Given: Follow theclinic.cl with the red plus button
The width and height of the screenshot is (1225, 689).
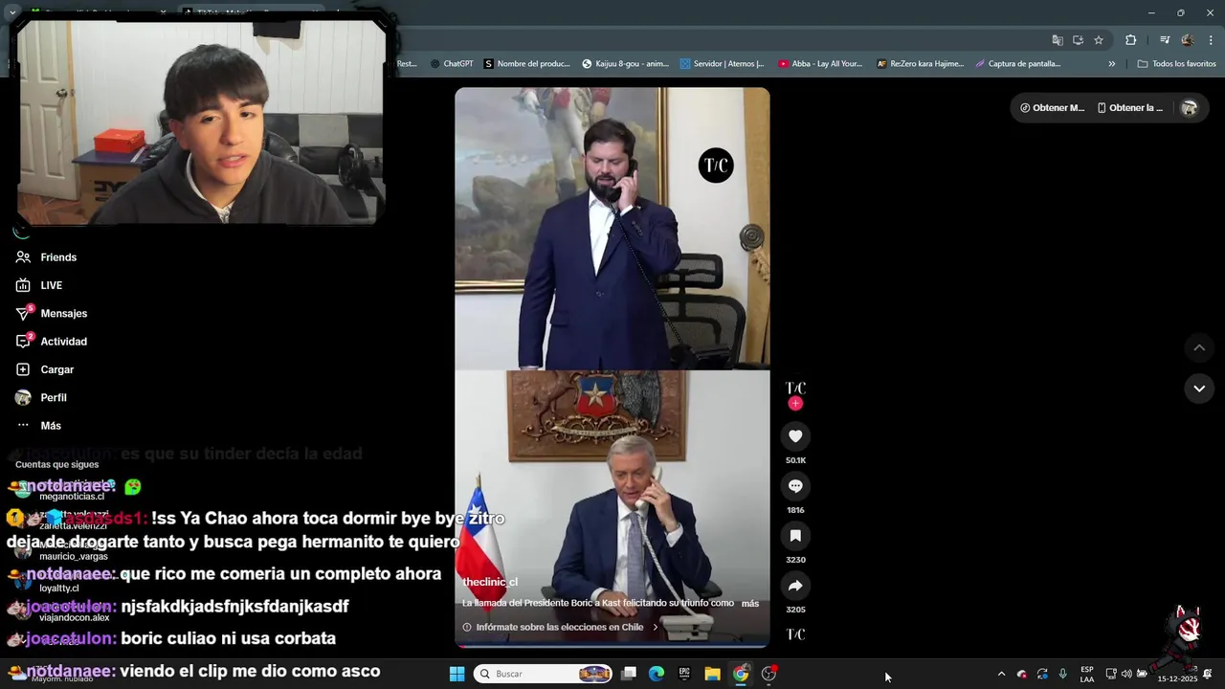Looking at the screenshot, I should click(x=795, y=404).
